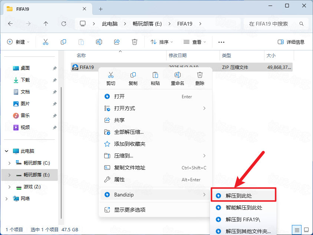Select 复制文件地址 in the context menu
Viewport: 313px width, 235px height.
pos(155,168)
